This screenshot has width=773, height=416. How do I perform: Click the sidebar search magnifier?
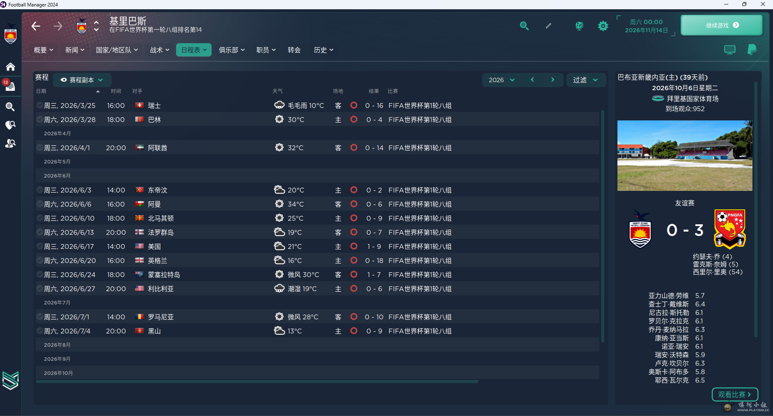pyautogui.click(x=10, y=107)
